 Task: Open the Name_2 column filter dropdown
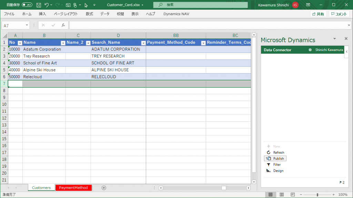point(88,43)
